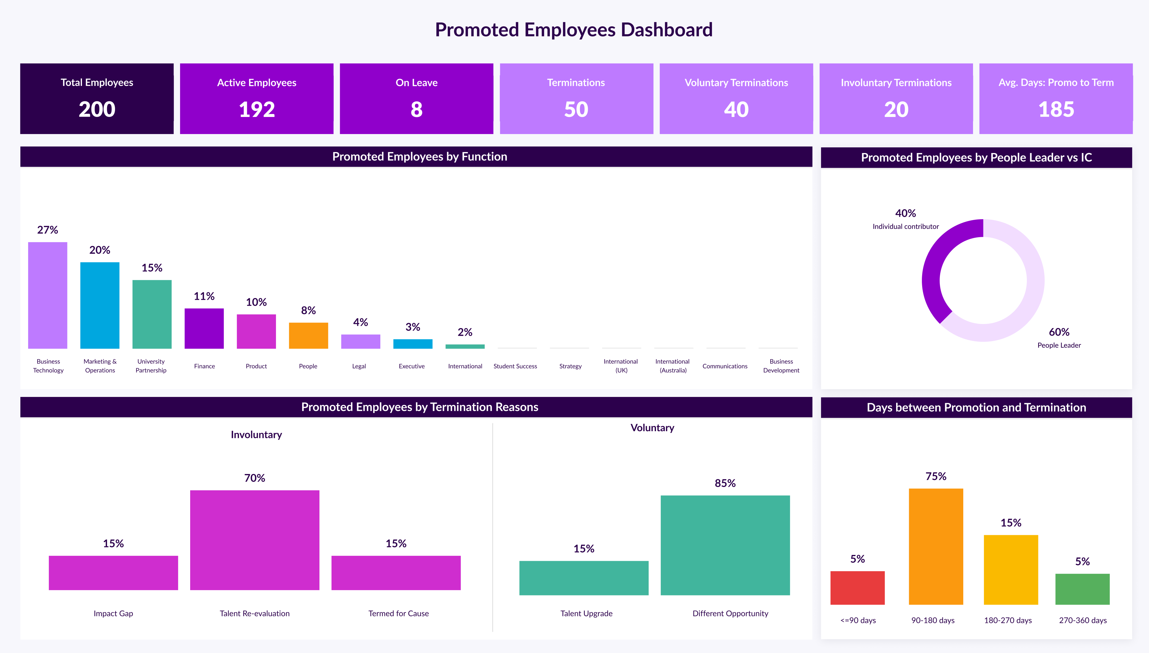Select the yellow 180-270 days bar
This screenshot has height=653, width=1149.
click(x=1011, y=570)
